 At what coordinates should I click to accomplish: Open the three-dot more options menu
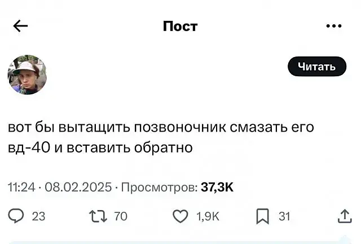pyautogui.click(x=334, y=26)
